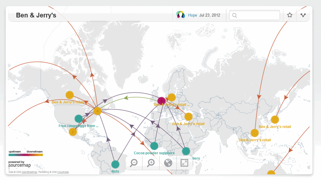The width and height of the screenshot is (321, 180).
Task: Select the yellow retail node in Australia
Action: (271, 173)
